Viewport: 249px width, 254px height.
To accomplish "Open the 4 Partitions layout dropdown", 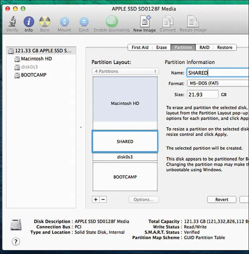I will coord(125,71).
